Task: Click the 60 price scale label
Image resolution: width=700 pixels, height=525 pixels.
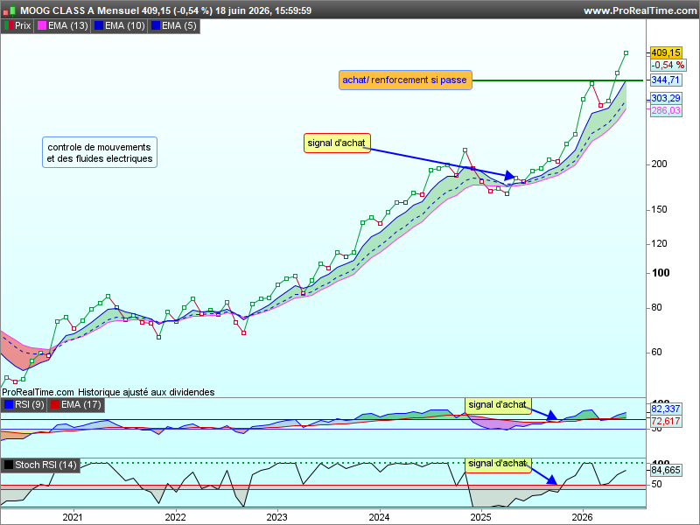Action: [x=657, y=353]
